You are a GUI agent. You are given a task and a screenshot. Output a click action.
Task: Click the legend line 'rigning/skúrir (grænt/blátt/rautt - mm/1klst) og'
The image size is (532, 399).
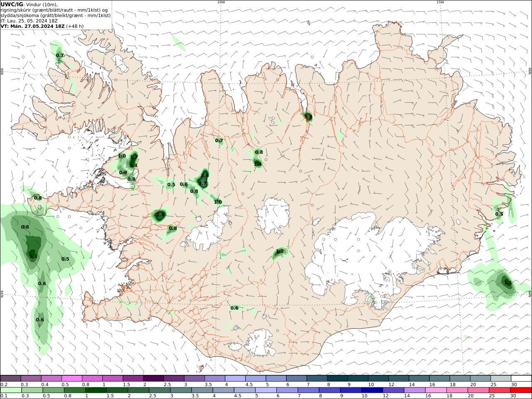pyautogui.click(x=54, y=10)
